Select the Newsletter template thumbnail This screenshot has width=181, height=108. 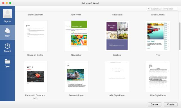point(76,36)
